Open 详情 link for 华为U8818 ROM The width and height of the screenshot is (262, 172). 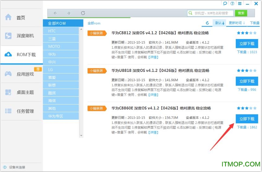153,95
